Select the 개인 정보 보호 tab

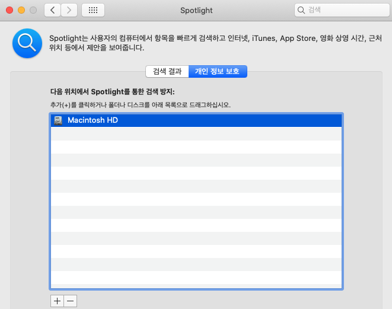click(218, 72)
